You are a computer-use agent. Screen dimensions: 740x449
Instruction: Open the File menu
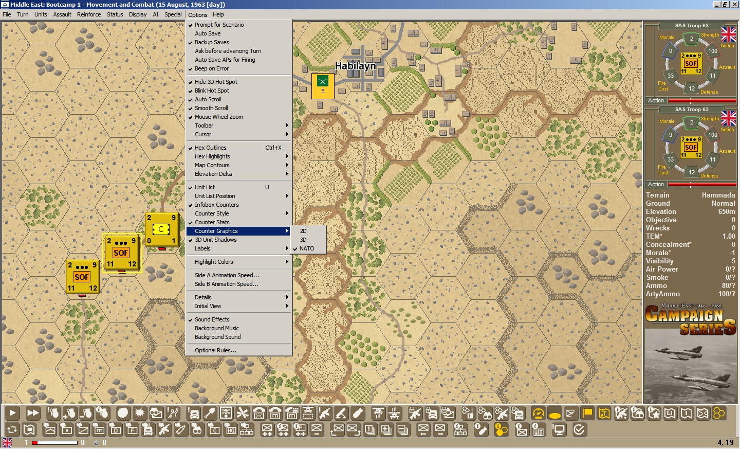7,14
